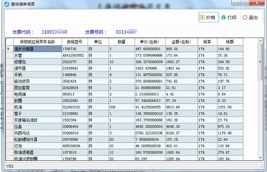This screenshot has width=267, height=172.
Task: Click the 税率 column header
Action: (207, 42)
